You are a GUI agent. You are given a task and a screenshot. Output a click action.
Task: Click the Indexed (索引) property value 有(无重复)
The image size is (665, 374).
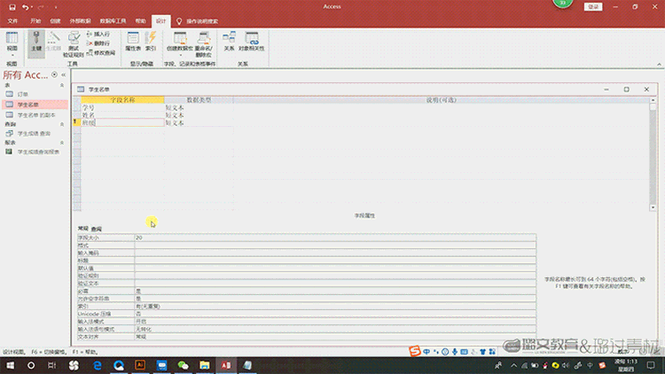click(335, 306)
